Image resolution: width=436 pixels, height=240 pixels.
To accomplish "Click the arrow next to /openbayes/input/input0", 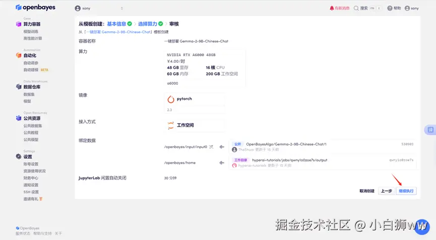I will [x=222, y=147].
